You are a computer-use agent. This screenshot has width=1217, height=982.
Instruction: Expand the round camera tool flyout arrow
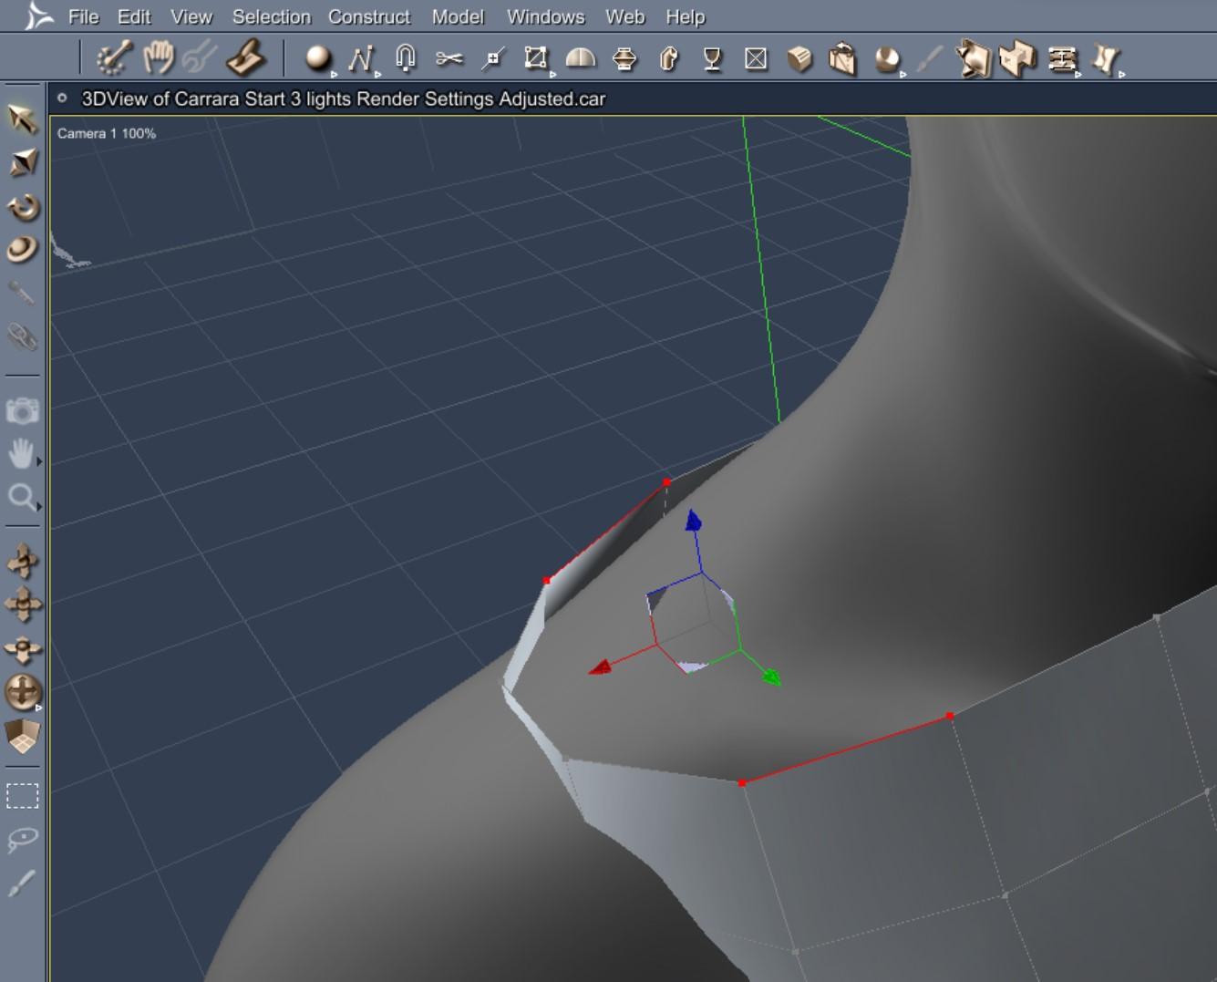click(39, 708)
